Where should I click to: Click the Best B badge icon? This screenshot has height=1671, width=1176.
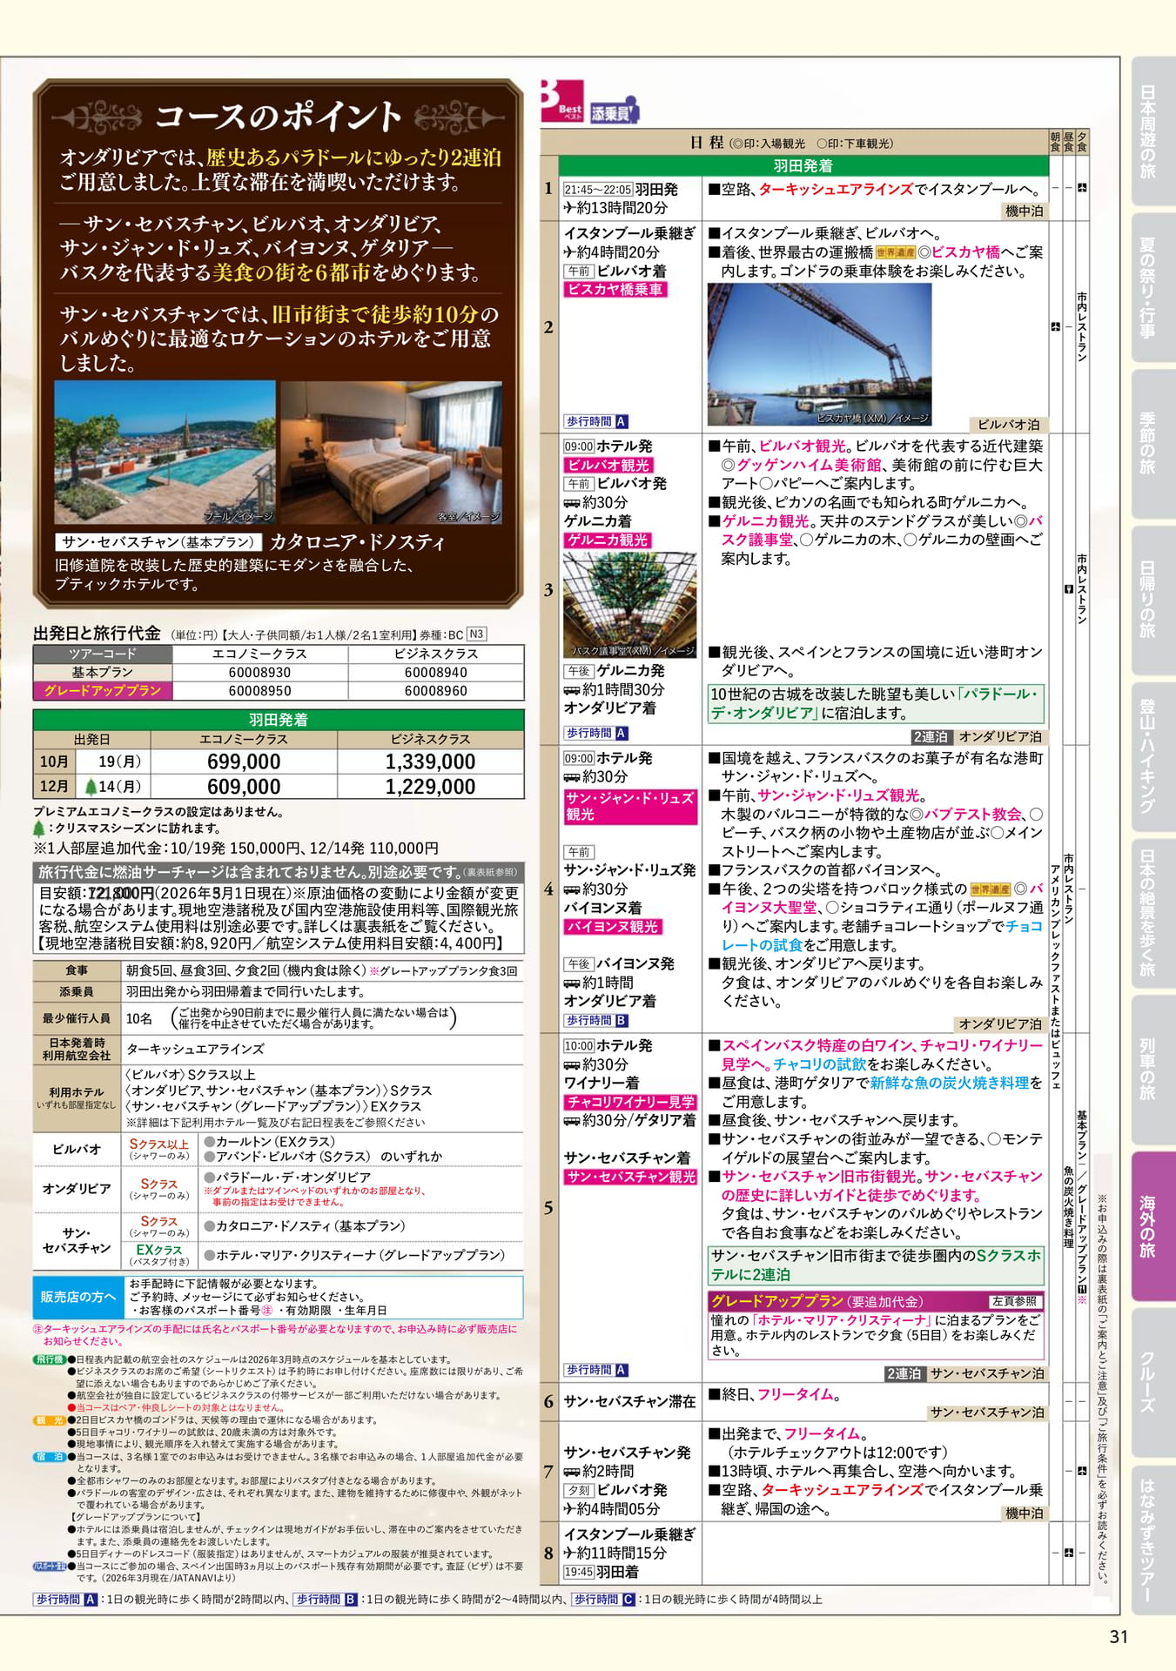pos(562,101)
